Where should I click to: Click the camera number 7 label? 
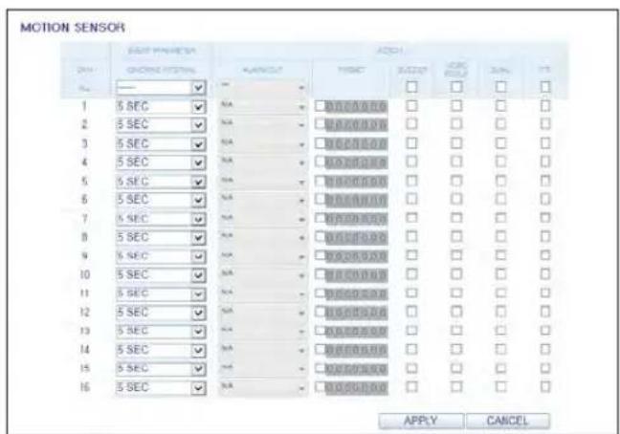(x=84, y=218)
